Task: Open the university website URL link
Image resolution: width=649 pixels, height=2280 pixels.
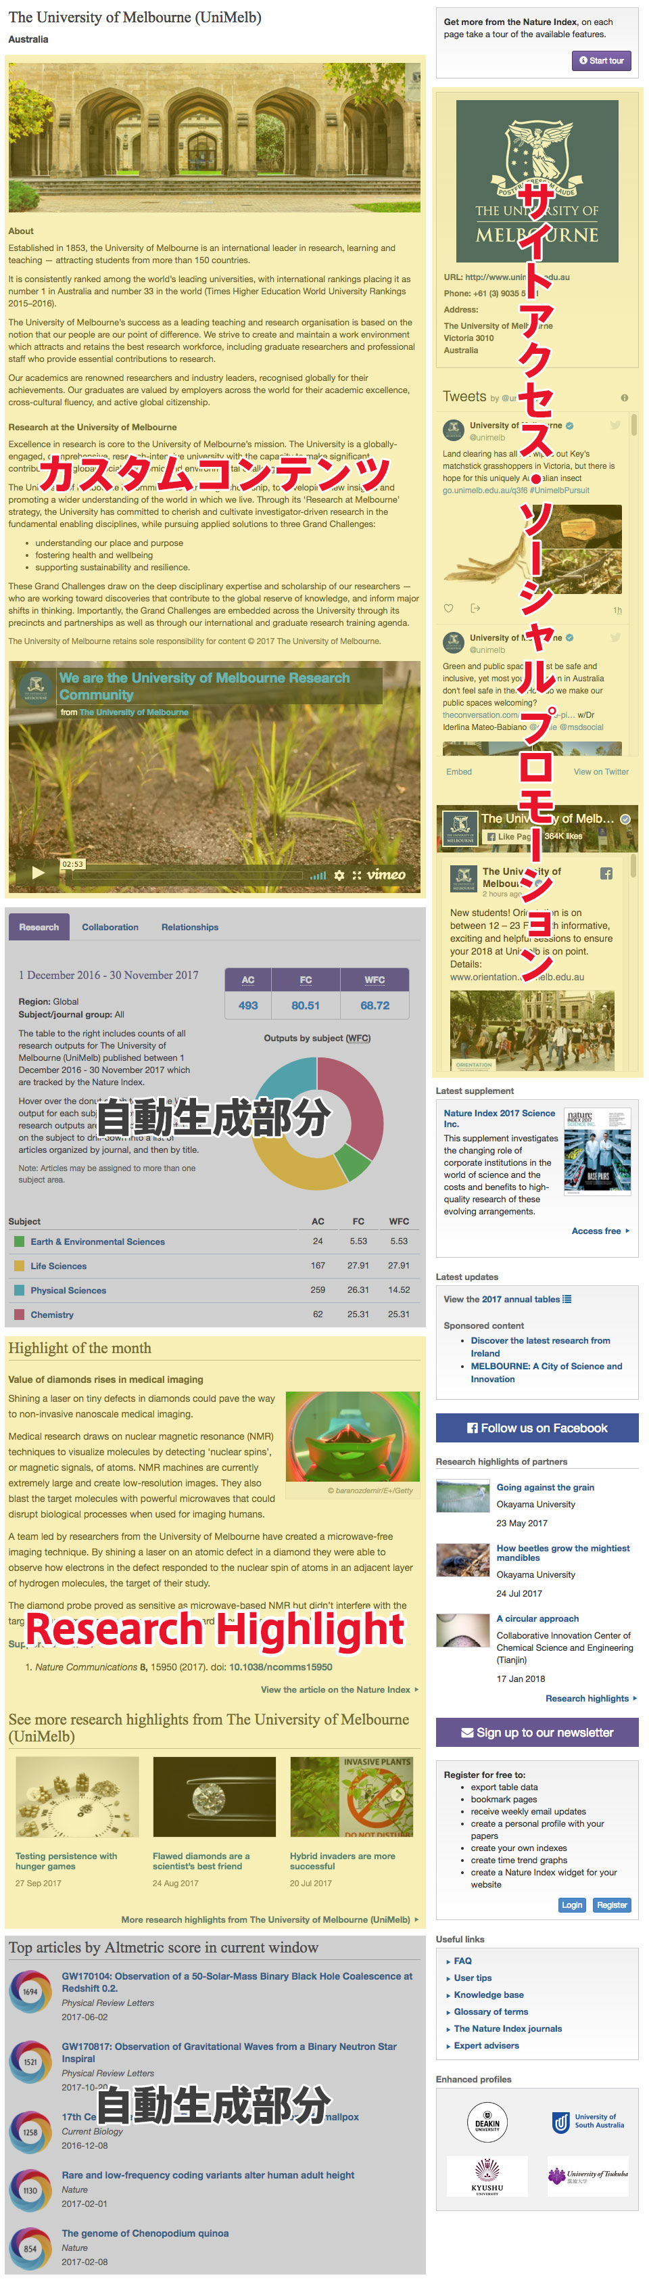Action: 517,277
